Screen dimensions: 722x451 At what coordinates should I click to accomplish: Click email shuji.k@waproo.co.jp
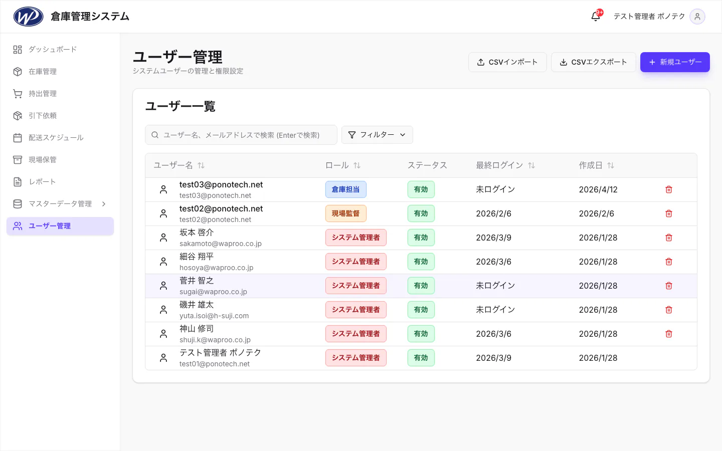[215, 340]
